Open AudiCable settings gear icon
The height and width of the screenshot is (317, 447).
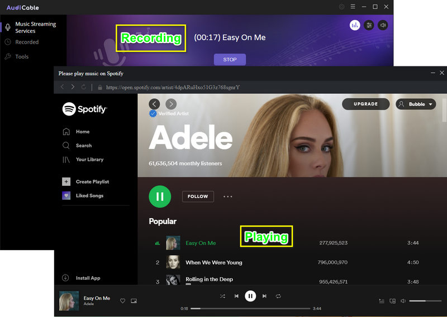tap(341, 7)
